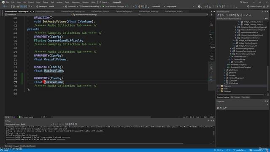
Task: Switch to ListDataObject_String.h tab
Action: click(x=100, y=11)
